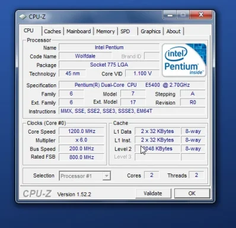This screenshot has width=236, height=228.
Task: Click the Model value '7'
Action: tap(133, 94)
